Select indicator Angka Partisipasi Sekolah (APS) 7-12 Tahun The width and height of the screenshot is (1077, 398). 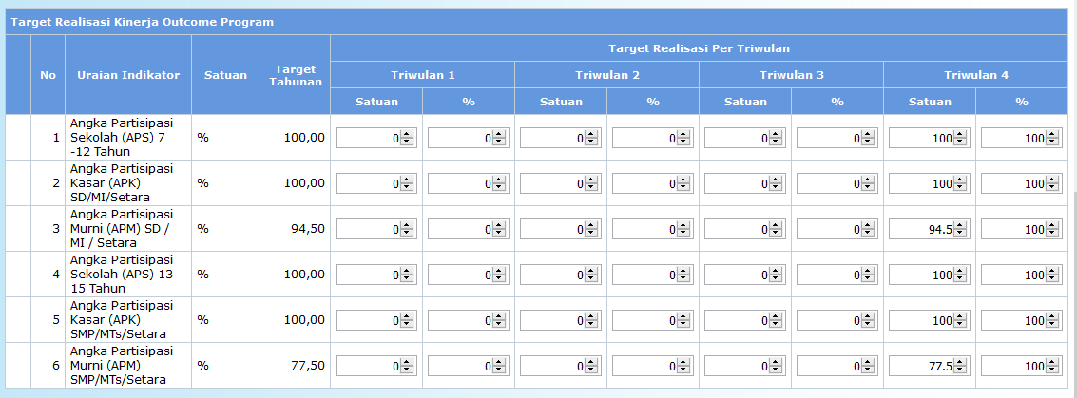pyautogui.click(x=122, y=137)
